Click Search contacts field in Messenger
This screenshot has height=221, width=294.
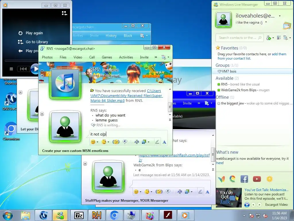click(x=239, y=38)
